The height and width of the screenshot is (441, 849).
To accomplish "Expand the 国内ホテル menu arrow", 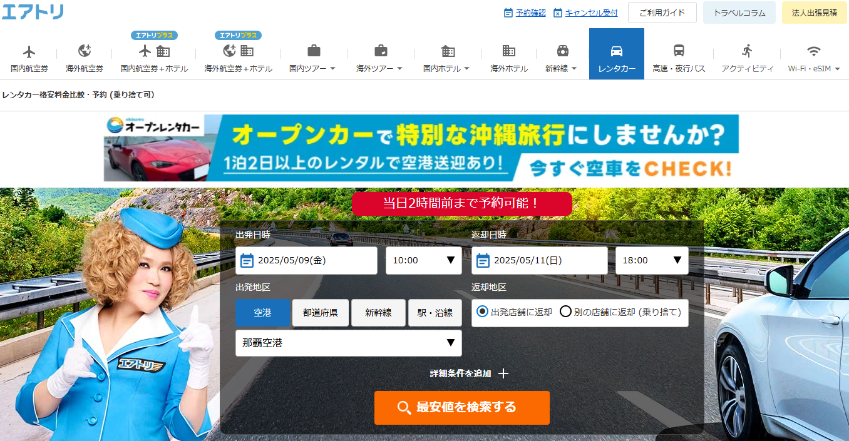I will click(466, 69).
